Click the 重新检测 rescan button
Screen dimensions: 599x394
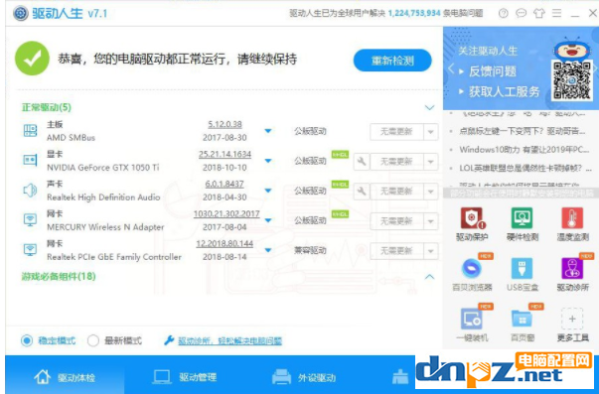392,61
